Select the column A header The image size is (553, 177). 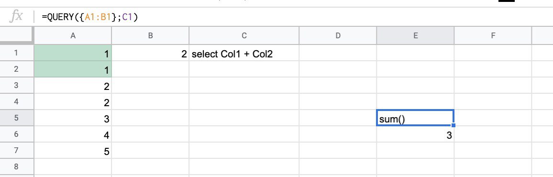pyautogui.click(x=73, y=35)
